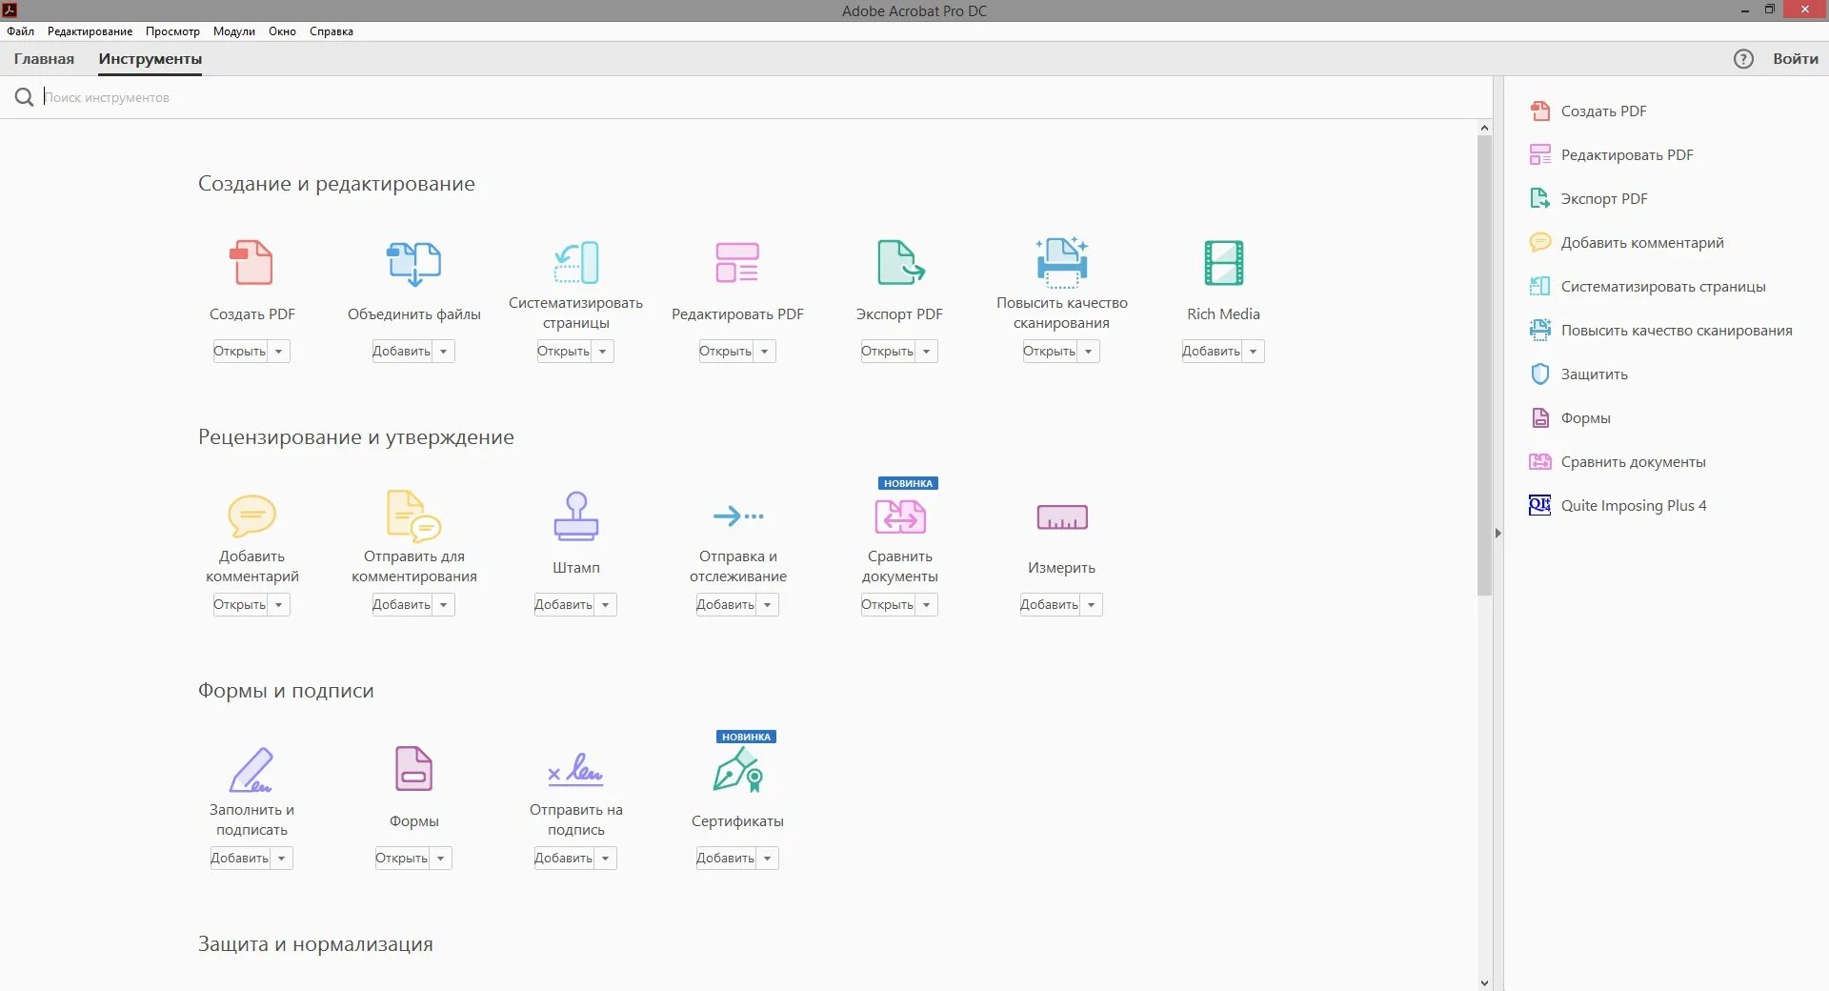Screen dimensions: 1829x991
Task: Click the Stamp tool icon
Action: [x=576, y=516]
